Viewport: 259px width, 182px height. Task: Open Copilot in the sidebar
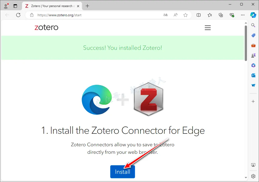(x=253, y=15)
